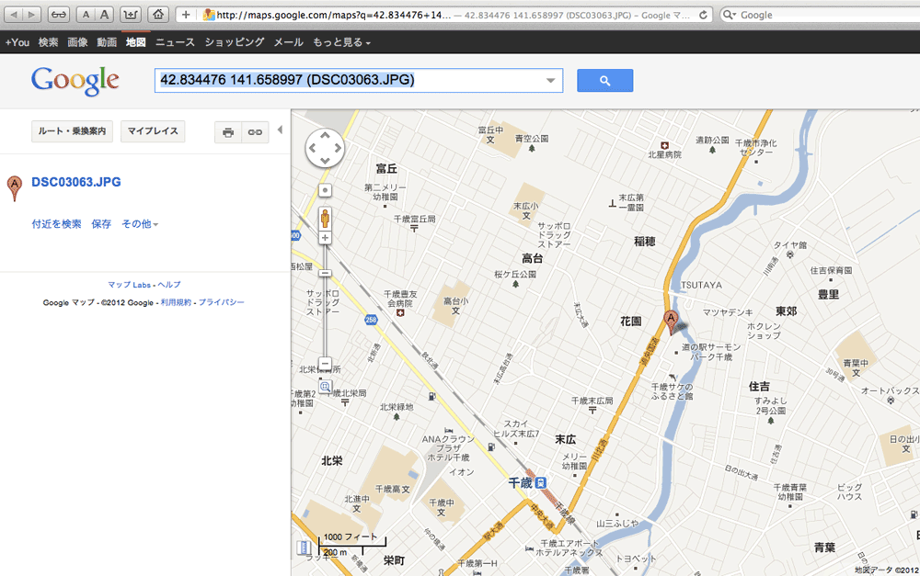Open メール in the top bar
The width and height of the screenshot is (920, 576).
click(289, 42)
